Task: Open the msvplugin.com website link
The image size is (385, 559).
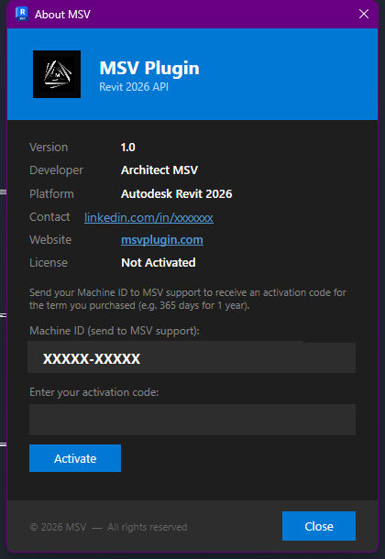Action: [x=162, y=240]
